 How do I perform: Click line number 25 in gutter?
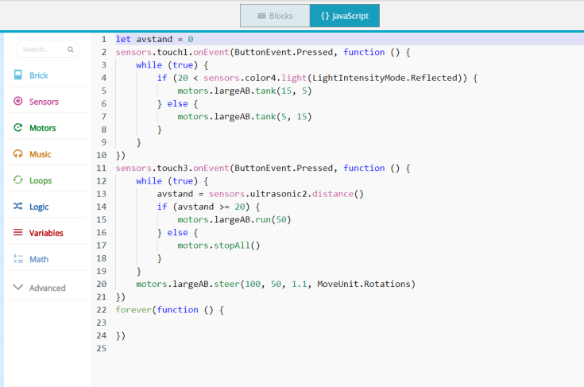point(102,348)
